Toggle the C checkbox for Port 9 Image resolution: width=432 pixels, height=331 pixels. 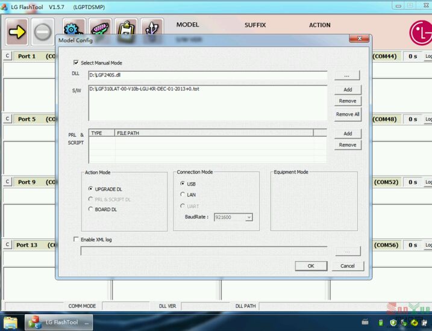tap(7, 182)
